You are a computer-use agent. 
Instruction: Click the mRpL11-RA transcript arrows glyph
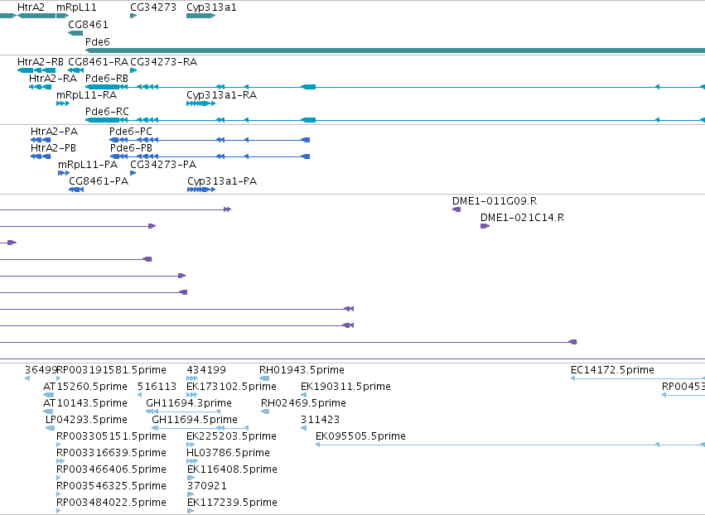[x=63, y=103]
